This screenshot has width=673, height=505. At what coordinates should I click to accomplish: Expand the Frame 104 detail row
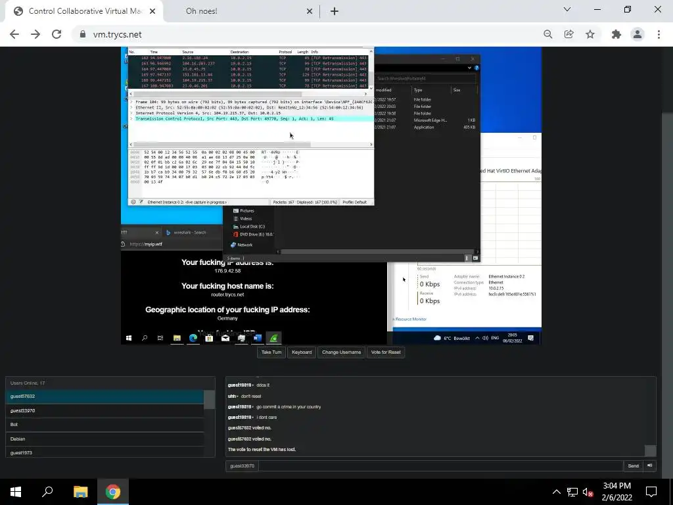pyautogui.click(x=131, y=102)
